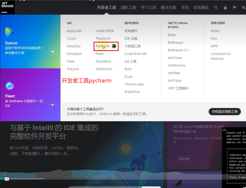The height and width of the screenshot is (188, 246).
Task: Open IDE 主题 link
Action: tap(131, 38)
